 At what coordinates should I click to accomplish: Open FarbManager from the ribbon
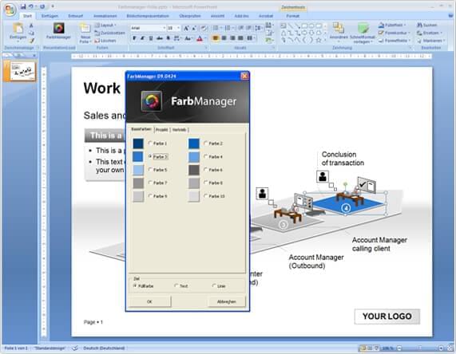pos(58,31)
